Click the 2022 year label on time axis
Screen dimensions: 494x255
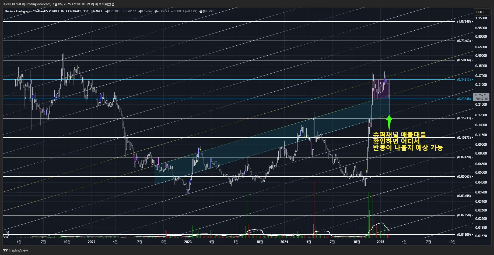point(92,242)
